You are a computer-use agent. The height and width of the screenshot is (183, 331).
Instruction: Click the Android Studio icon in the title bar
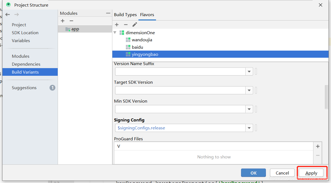point(8,5)
